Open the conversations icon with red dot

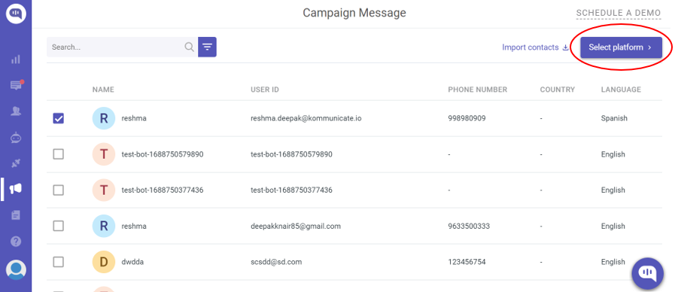click(x=16, y=85)
